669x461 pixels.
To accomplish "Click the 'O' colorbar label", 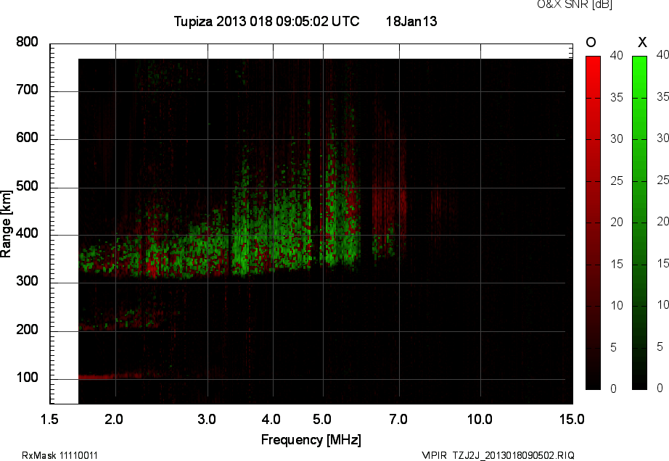I will click(591, 42).
